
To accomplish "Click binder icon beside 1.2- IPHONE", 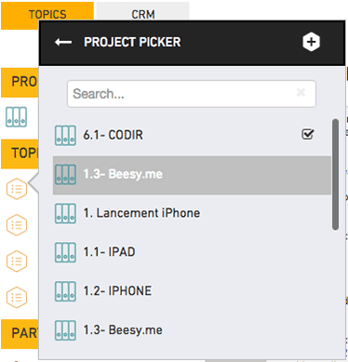I will pyautogui.click(x=65, y=291).
